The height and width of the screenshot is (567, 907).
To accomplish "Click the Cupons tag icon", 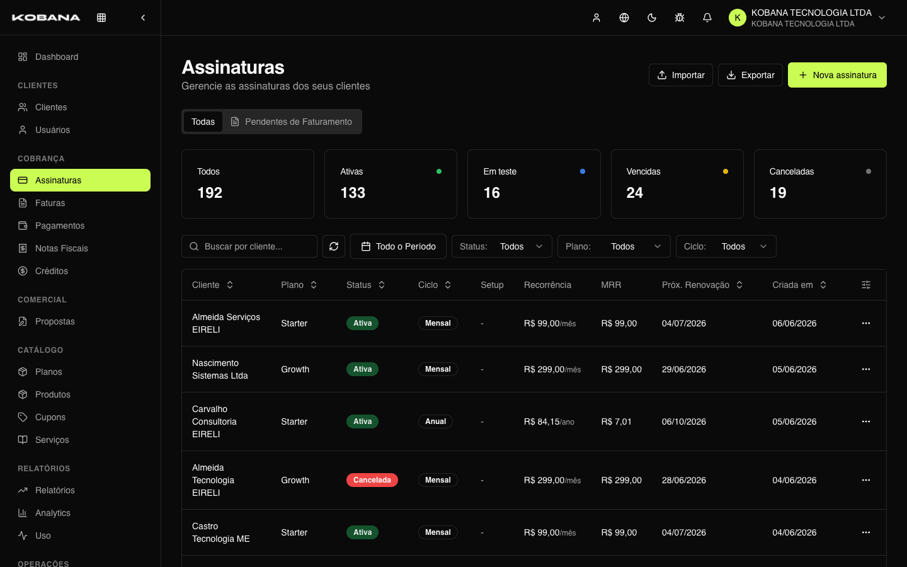I will point(23,417).
